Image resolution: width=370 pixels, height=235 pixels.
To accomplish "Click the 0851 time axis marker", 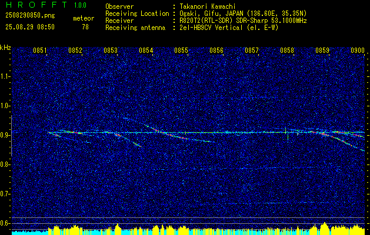I will (x=40, y=50).
